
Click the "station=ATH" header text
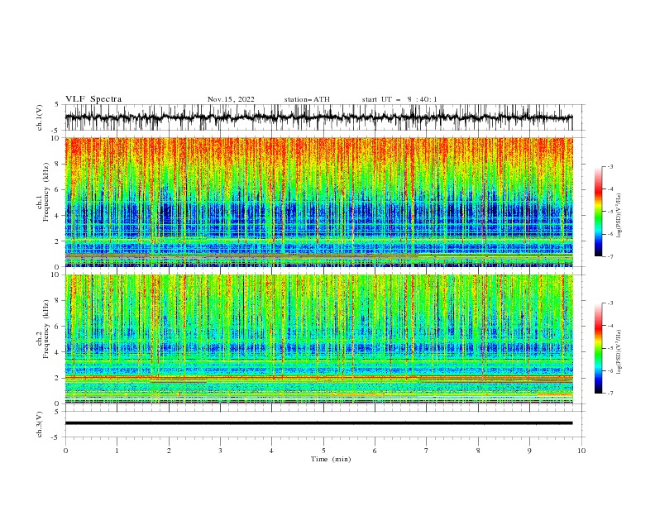307,99
